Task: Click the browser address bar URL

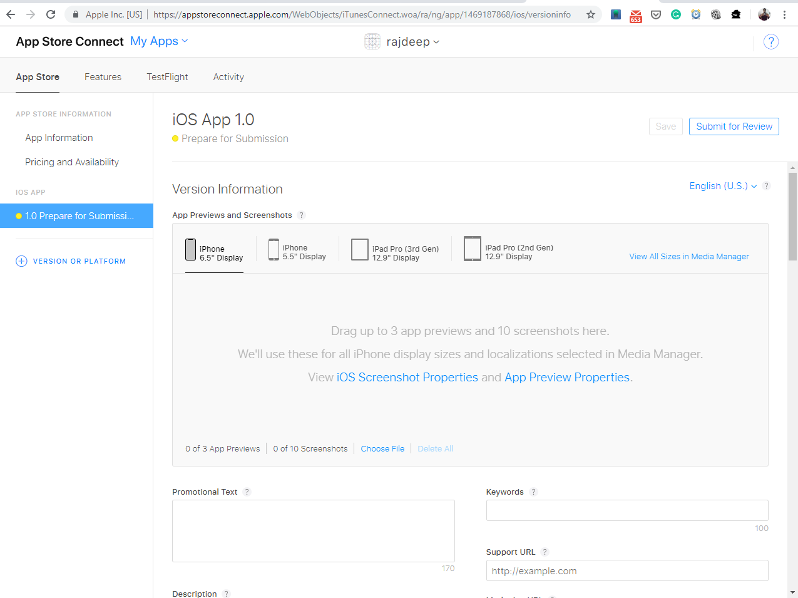Action: click(x=362, y=14)
